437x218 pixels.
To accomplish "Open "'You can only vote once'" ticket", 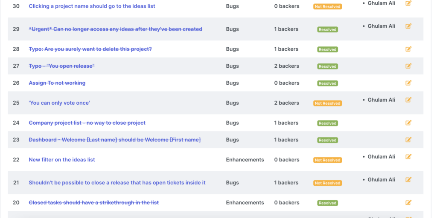I will point(59,103).
